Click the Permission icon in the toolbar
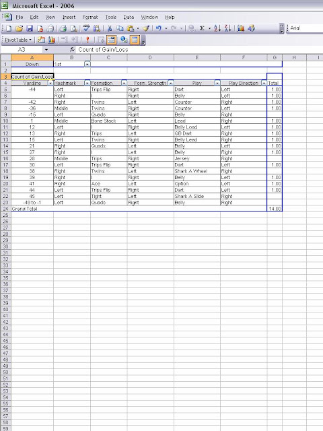Screen dimensions: 323x431 tap(40, 28)
